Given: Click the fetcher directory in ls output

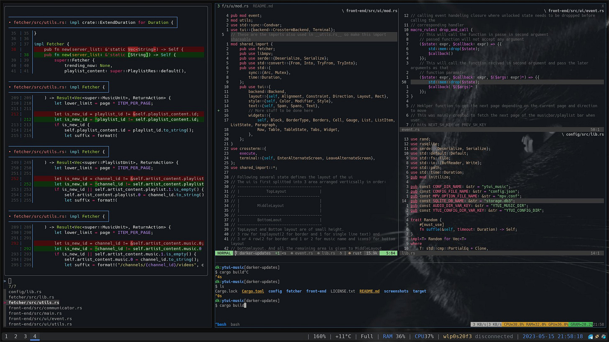Looking at the screenshot, I should (294, 291).
